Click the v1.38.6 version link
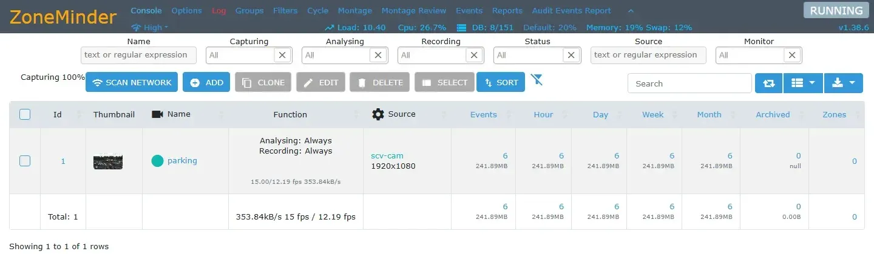 coord(853,27)
